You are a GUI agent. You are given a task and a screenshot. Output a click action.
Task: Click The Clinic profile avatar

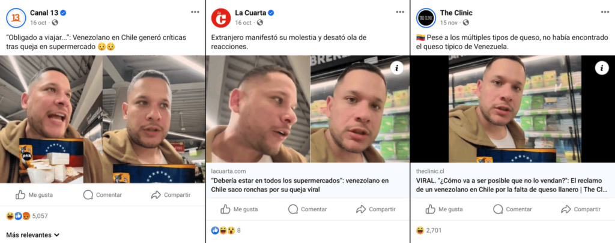tap(426, 17)
